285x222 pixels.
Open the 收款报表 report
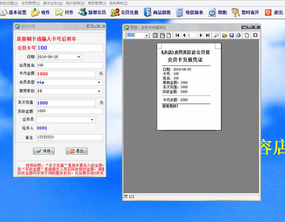[x=190, y=13]
